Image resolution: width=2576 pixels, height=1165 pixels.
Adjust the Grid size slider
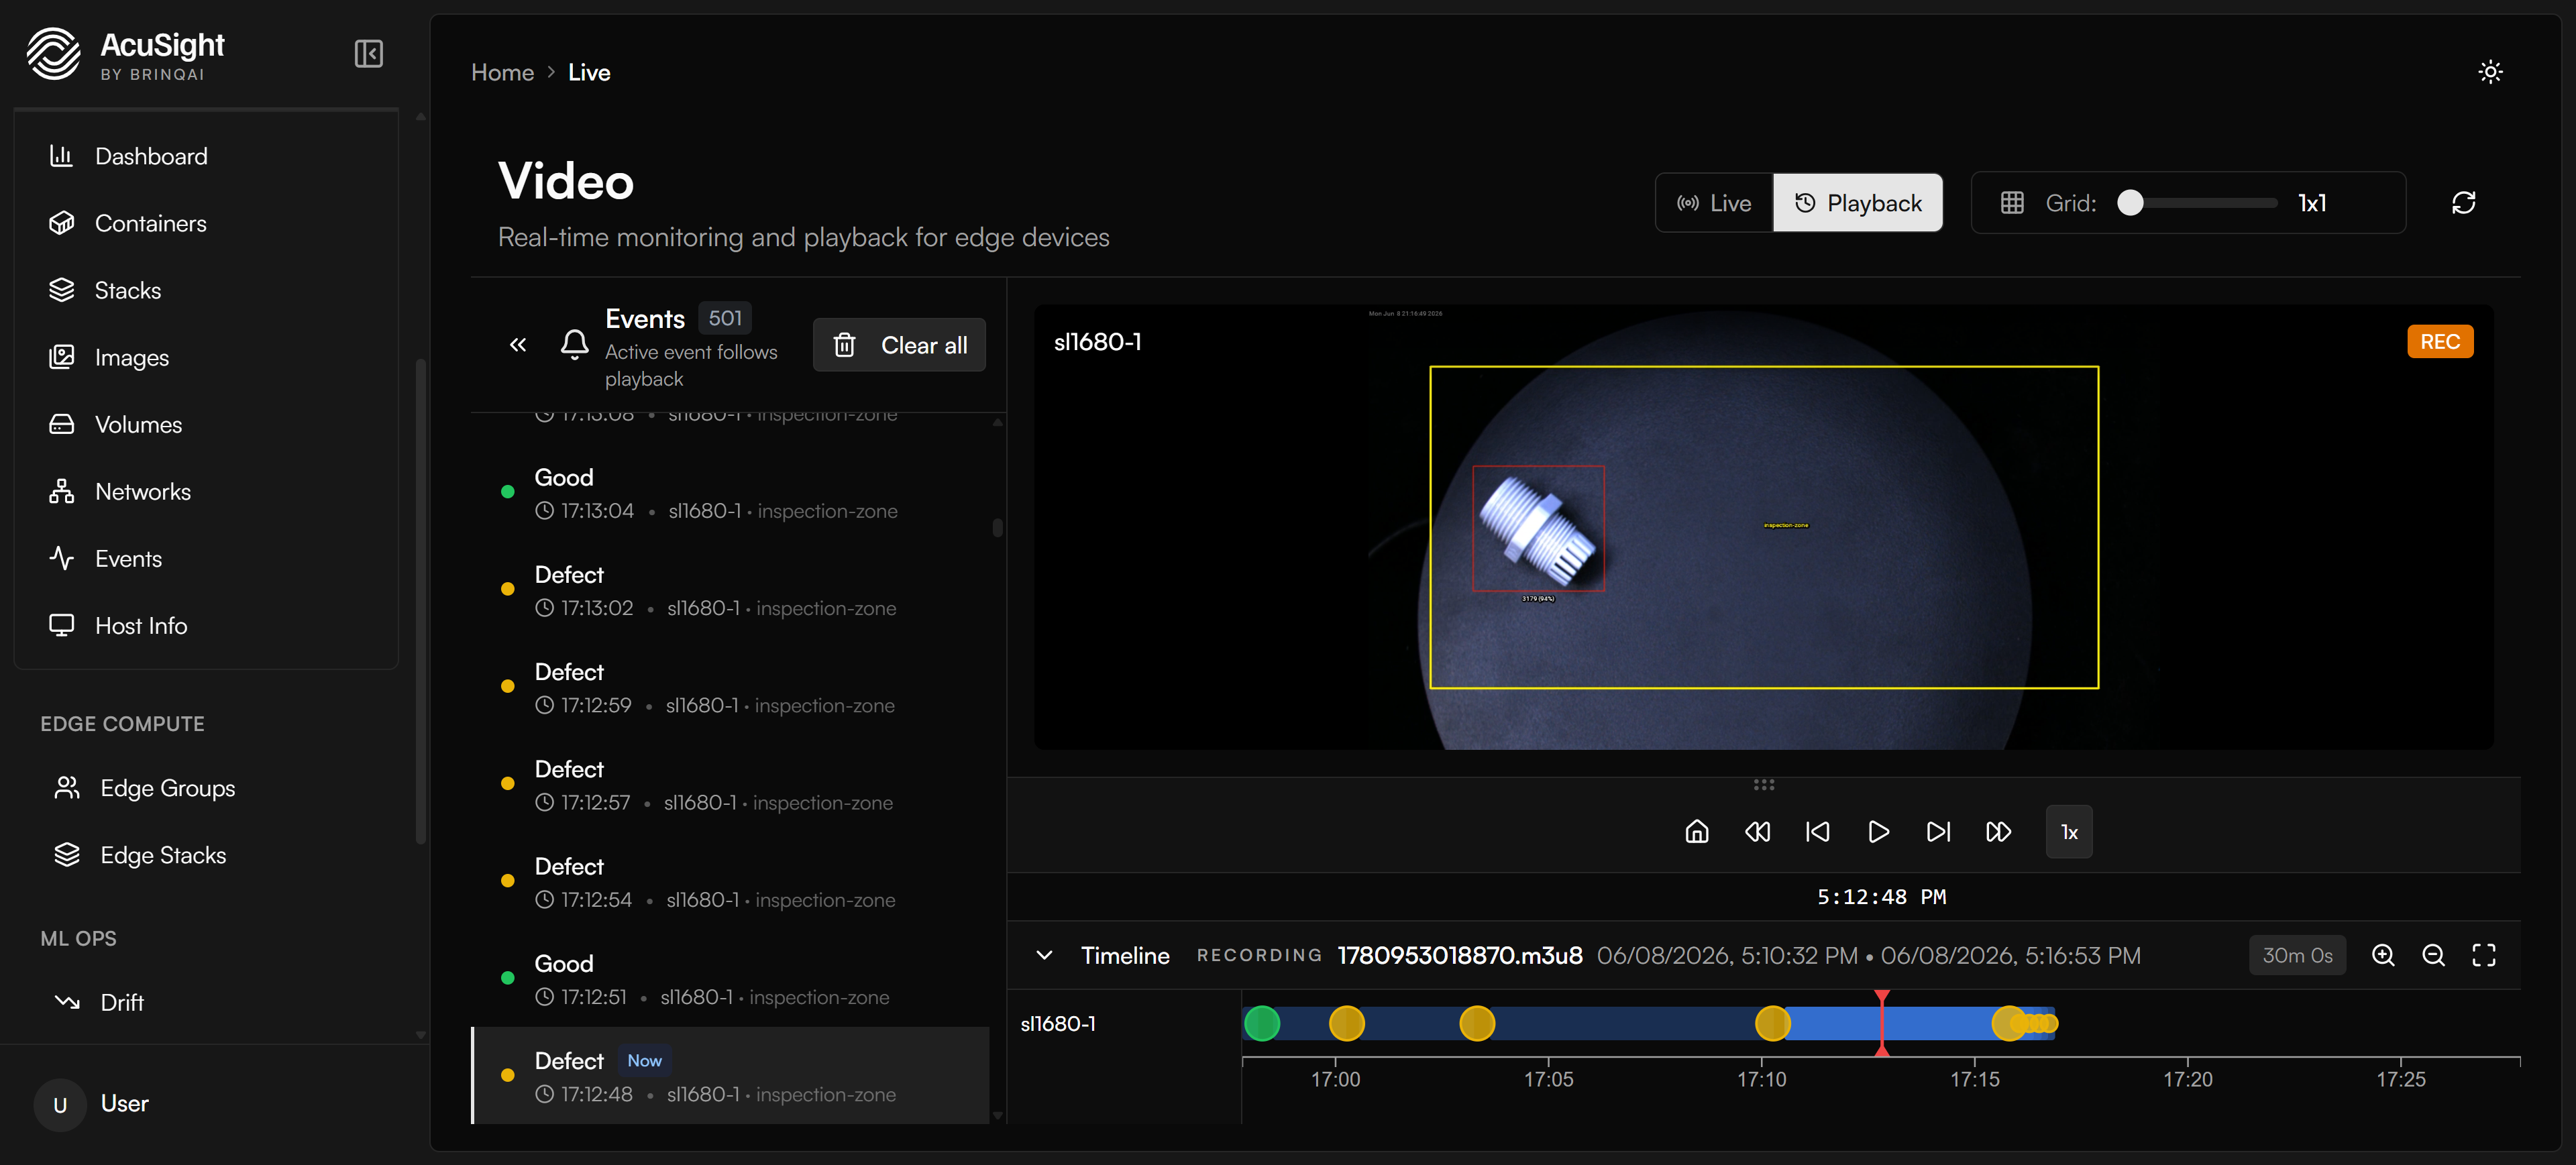click(x=2197, y=203)
